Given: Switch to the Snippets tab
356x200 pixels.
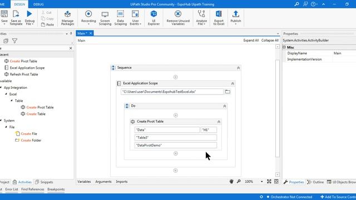Looking at the screenshot, I should (44, 182).
